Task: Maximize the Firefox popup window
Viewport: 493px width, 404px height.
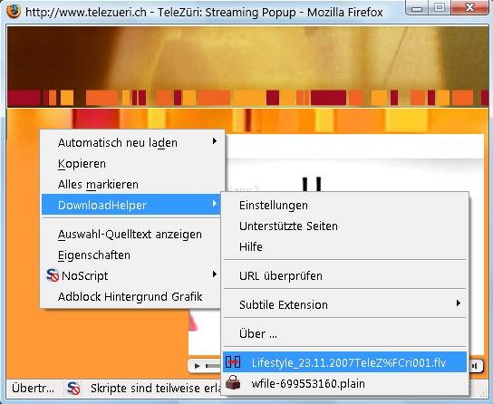Action: pyautogui.click(x=440, y=8)
